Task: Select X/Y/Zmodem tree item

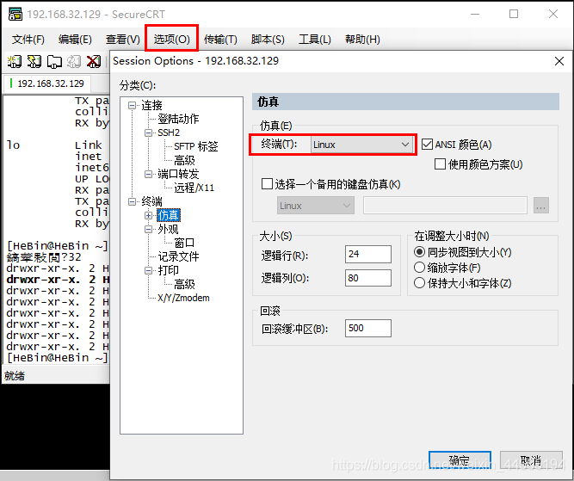Action: (183, 298)
